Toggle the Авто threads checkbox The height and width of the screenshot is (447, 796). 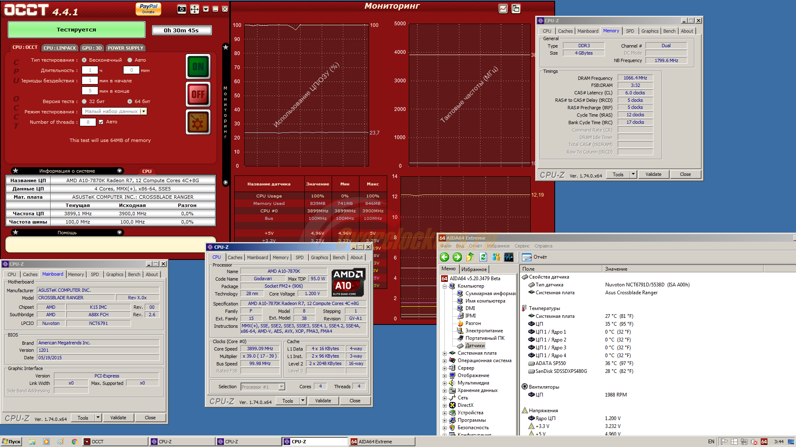coord(101,122)
